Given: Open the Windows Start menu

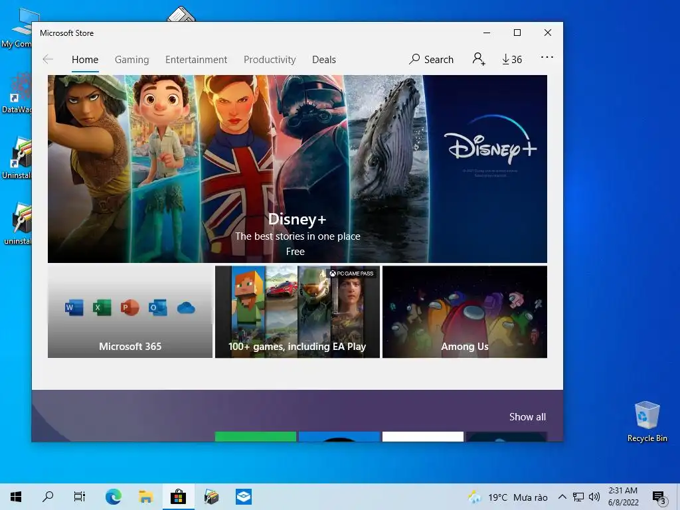Looking at the screenshot, I should point(16,497).
